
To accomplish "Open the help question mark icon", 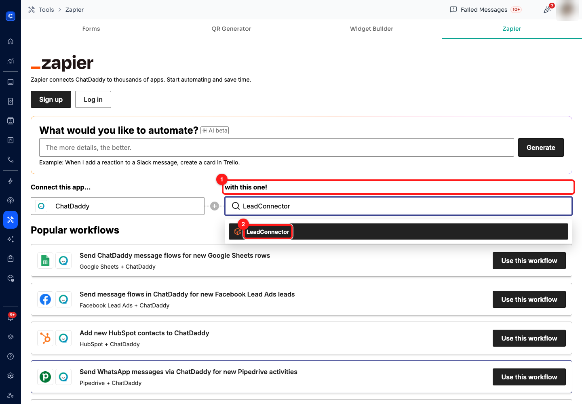I will tap(11, 356).
